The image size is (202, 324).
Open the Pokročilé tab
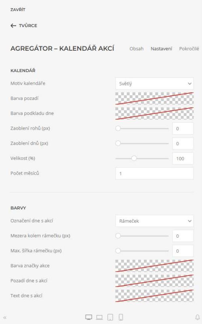189,49
